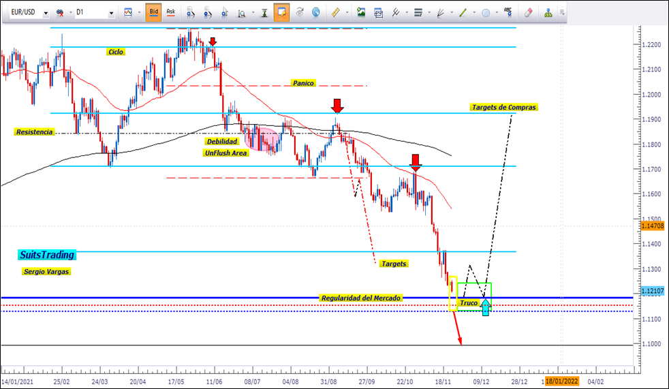Open the EUR/USD symbol dropdown
669x389 pixels.
click(x=45, y=13)
